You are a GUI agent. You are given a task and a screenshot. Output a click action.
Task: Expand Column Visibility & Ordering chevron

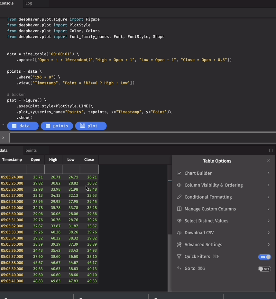click(x=268, y=185)
